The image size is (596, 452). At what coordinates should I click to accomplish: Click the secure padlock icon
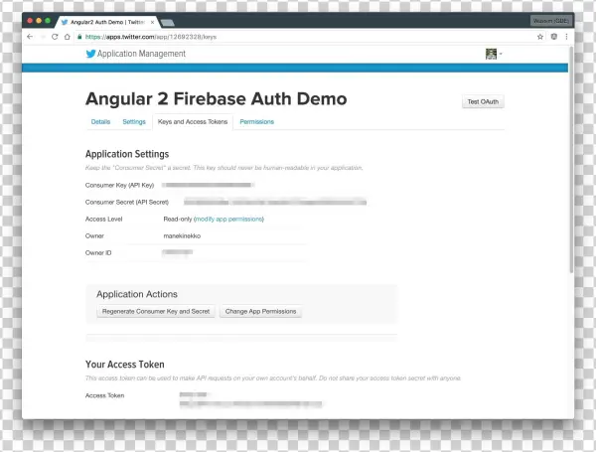[79, 37]
